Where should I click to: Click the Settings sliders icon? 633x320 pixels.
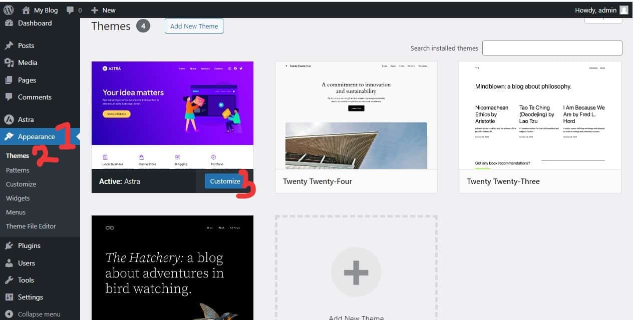click(x=9, y=297)
